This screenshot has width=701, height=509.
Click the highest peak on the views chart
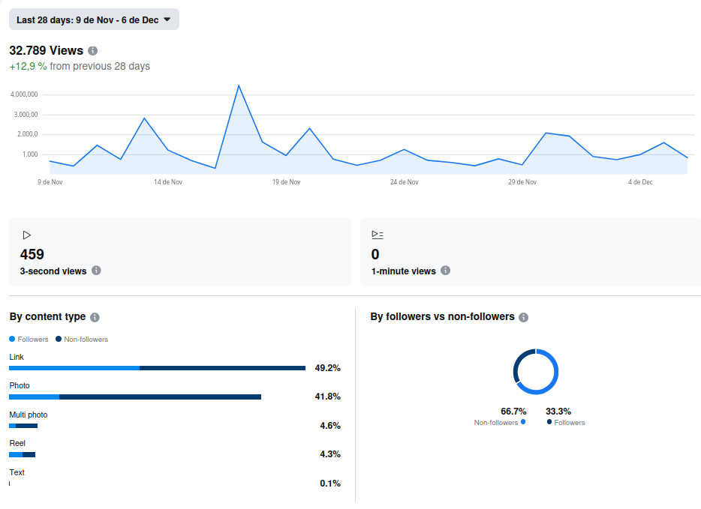pos(239,85)
